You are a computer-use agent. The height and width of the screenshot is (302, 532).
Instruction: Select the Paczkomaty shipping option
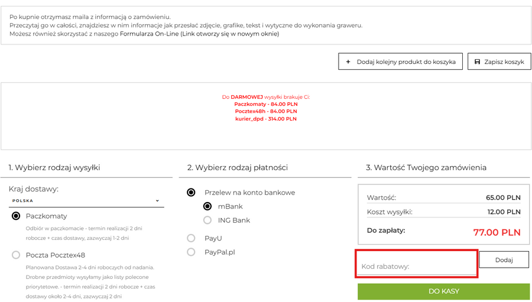(16, 216)
